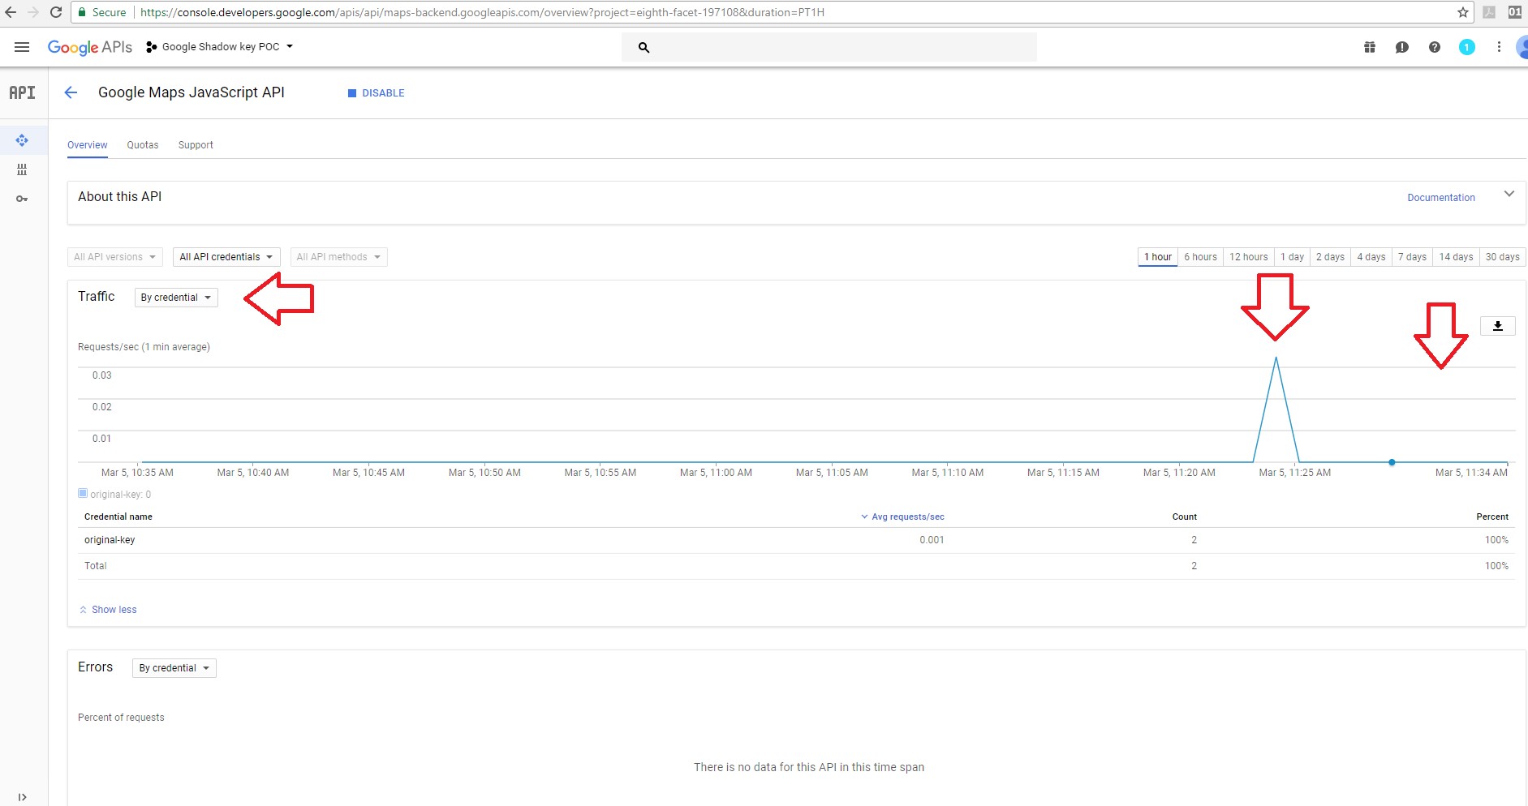This screenshot has width=1528, height=806.
Task: Bookmark page with the star icon
Action: (x=1462, y=12)
